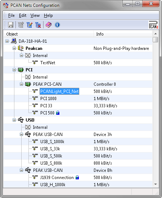Click the blue Info icon
The width and height of the screenshot is (162, 198).
pyautogui.click(x=57, y=25)
